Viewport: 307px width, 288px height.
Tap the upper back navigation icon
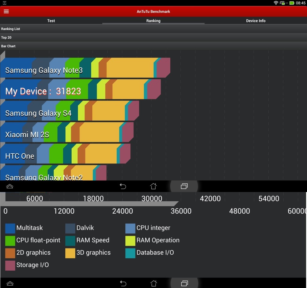point(123,186)
